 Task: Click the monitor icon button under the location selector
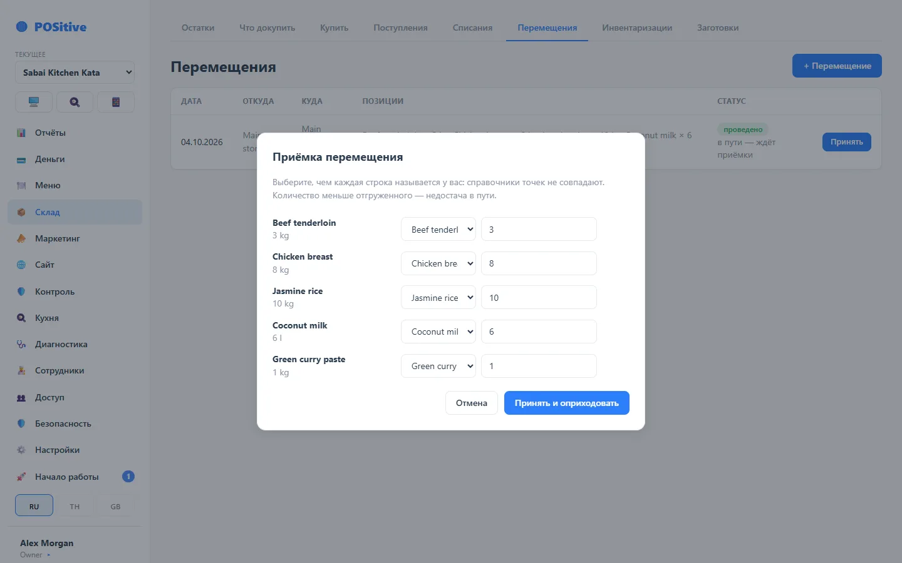coord(34,102)
